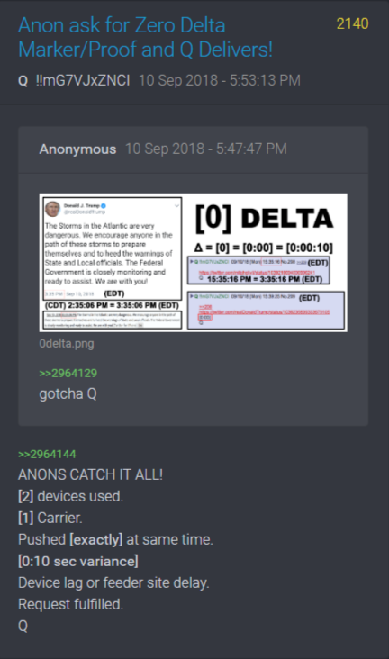Click the [0] DELTA heading in image
389x659 pixels.
265,219
